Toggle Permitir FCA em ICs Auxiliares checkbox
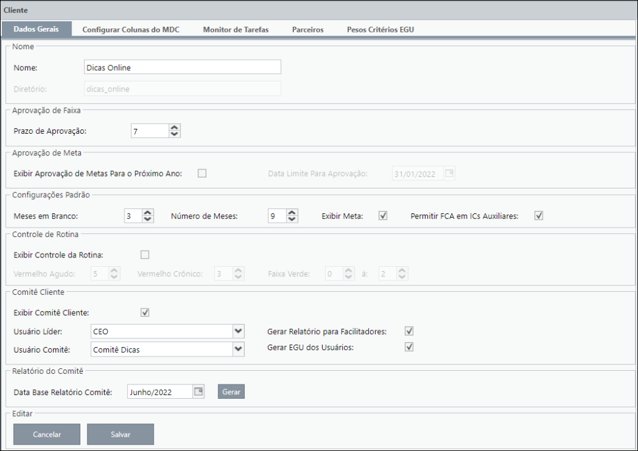 tap(539, 215)
